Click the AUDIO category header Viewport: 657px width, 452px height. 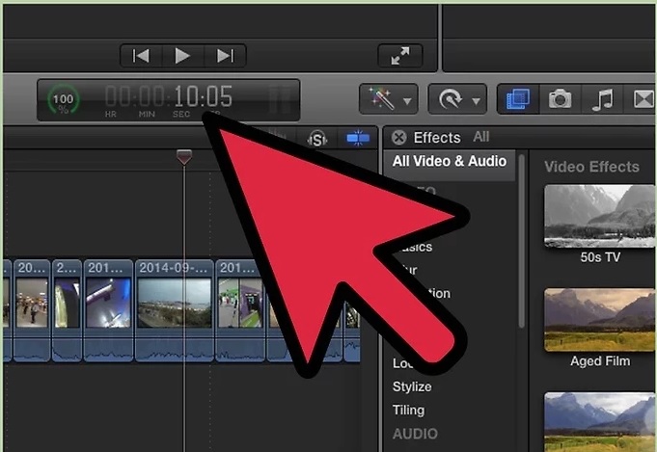click(415, 434)
